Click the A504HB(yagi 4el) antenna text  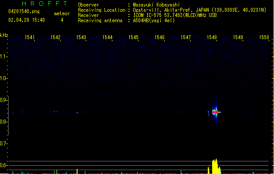[154, 20]
